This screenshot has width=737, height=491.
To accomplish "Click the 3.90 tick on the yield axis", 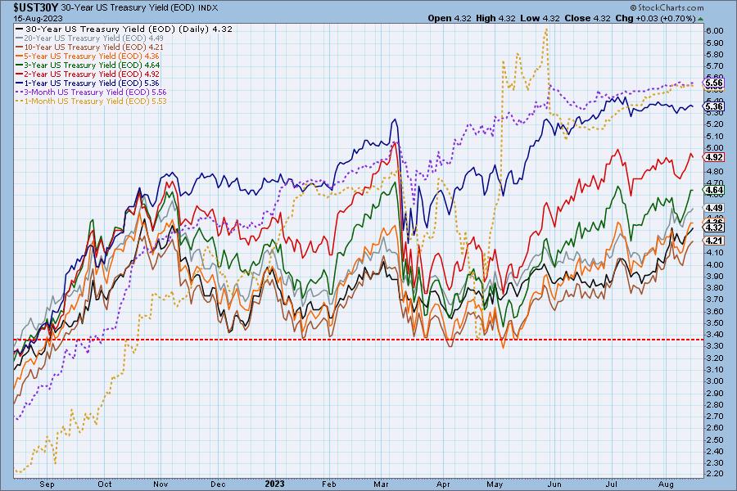I will (x=715, y=276).
